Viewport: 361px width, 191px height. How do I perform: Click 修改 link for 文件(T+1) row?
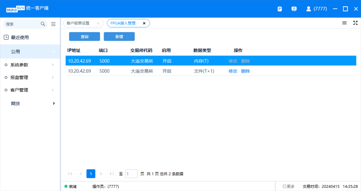tap(233, 71)
